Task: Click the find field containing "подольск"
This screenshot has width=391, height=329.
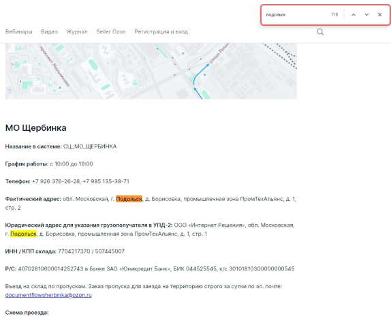Action: 297,15
